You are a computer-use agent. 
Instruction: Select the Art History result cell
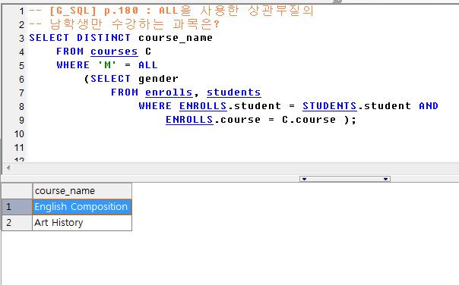tap(82, 223)
